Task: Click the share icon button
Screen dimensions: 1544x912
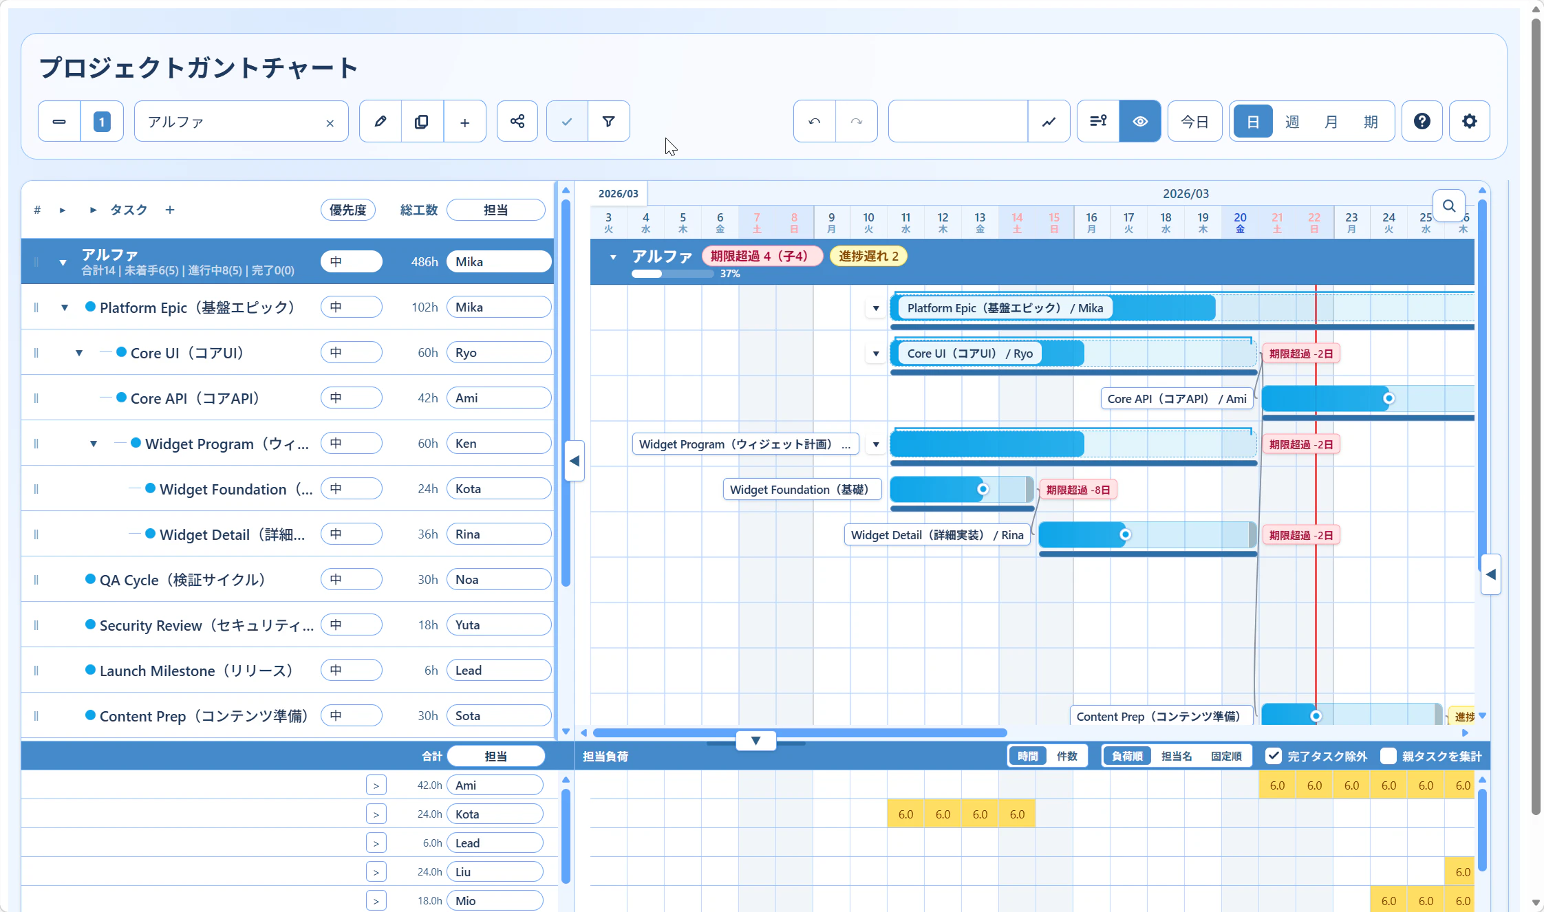Action: pos(517,122)
